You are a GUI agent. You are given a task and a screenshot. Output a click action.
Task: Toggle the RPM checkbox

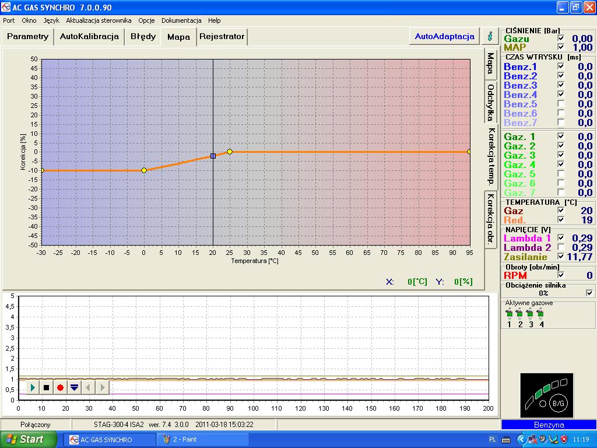click(560, 274)
